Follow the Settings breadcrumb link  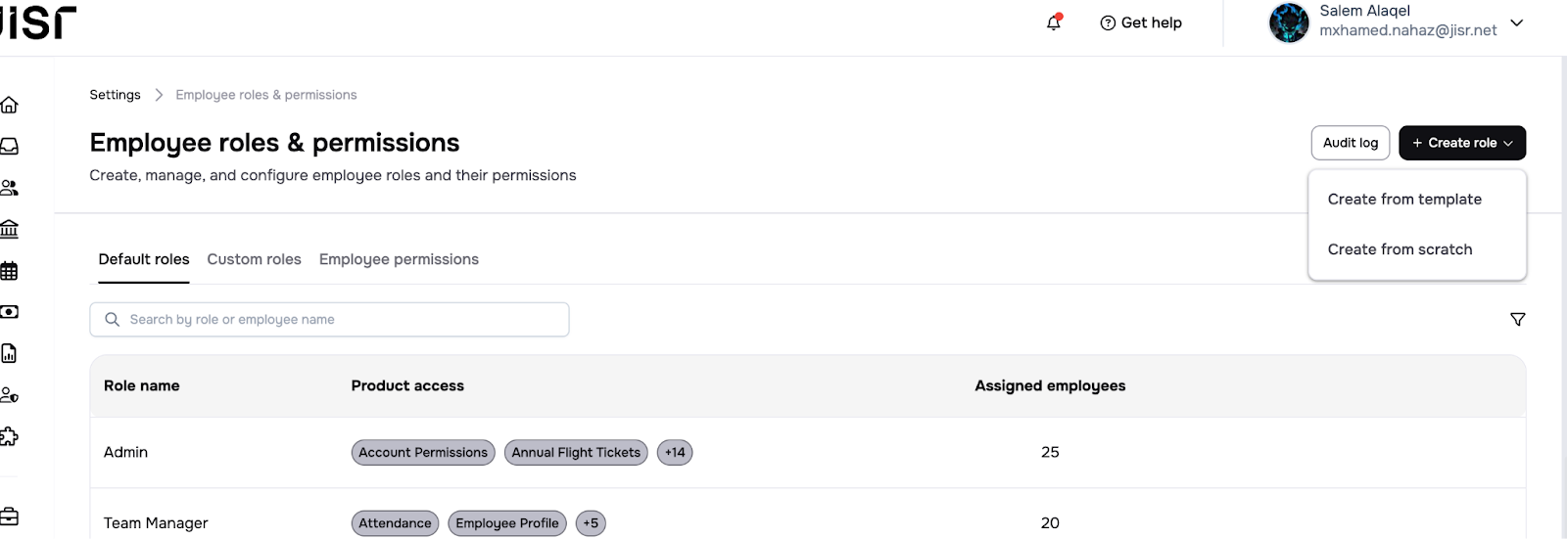[x=115, y=95]
